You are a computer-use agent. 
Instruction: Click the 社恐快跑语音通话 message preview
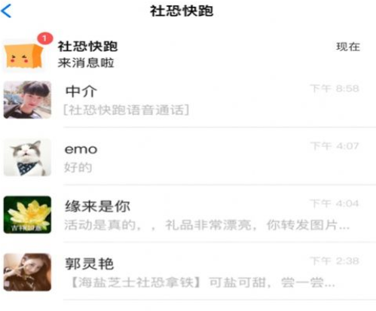[127, 110]
